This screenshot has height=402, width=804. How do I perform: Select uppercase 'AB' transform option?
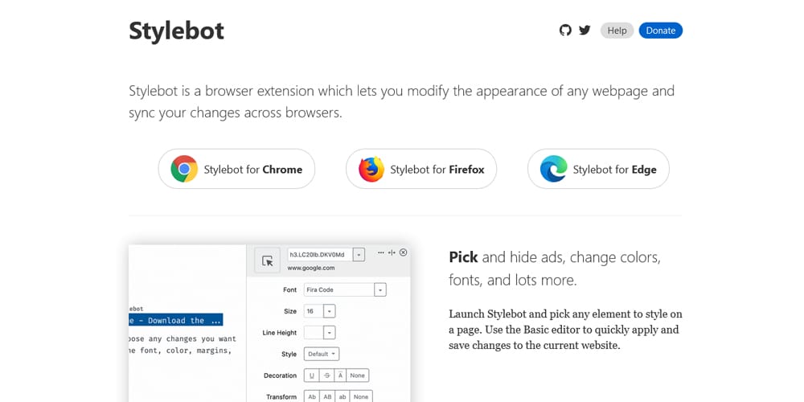[x=327, y=397]
